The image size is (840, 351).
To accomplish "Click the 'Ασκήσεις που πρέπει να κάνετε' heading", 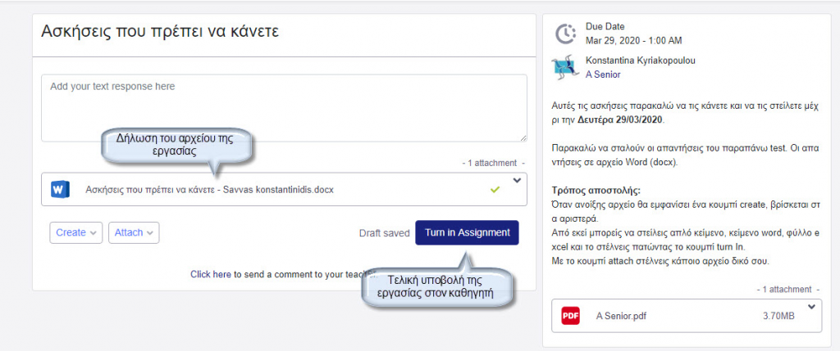I will point(160,31).
